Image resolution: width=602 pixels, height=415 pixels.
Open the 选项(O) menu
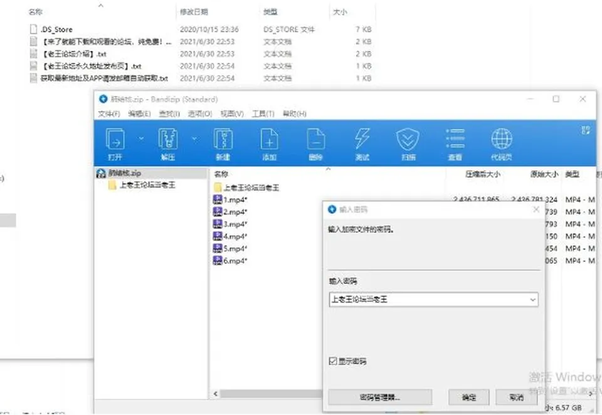click(x=200, y=113)
